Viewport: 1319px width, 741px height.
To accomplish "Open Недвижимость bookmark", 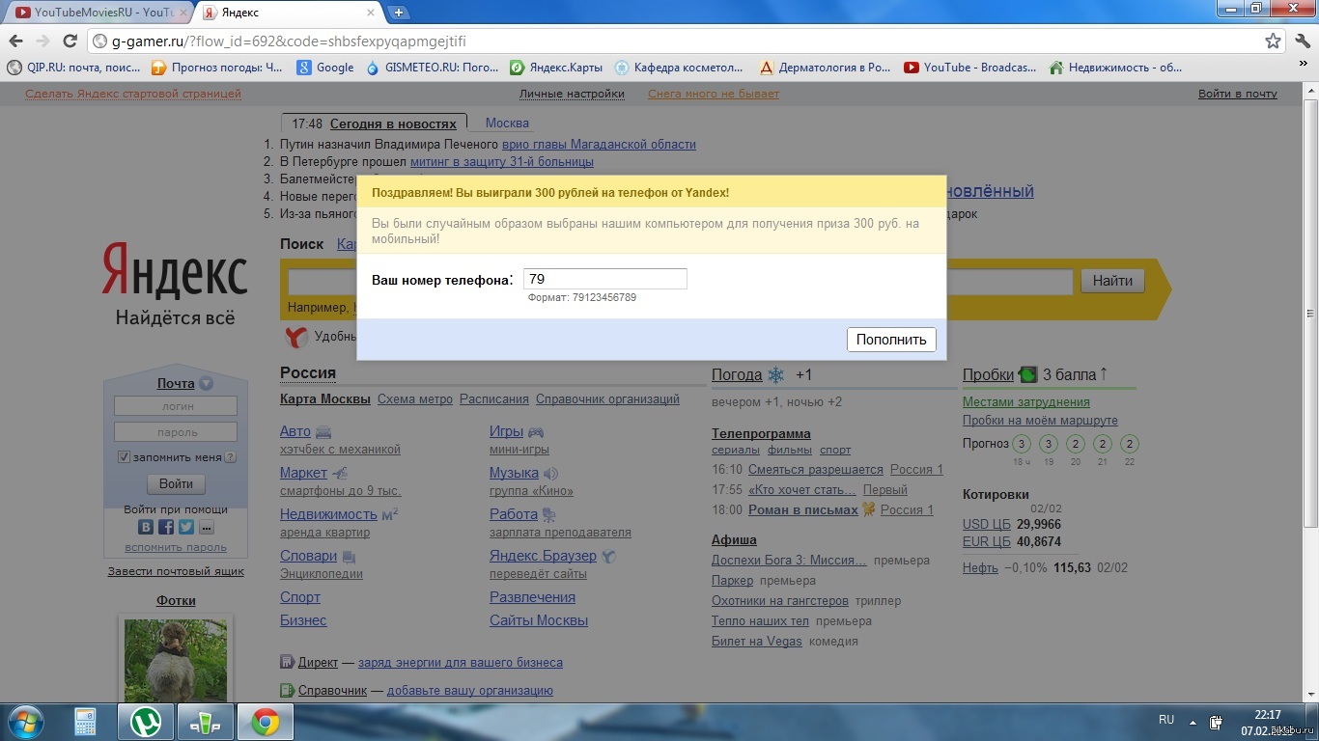I will (1115, 68).
